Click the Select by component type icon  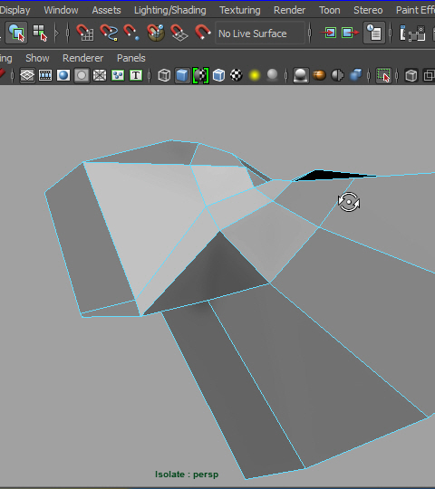point(40,33)
